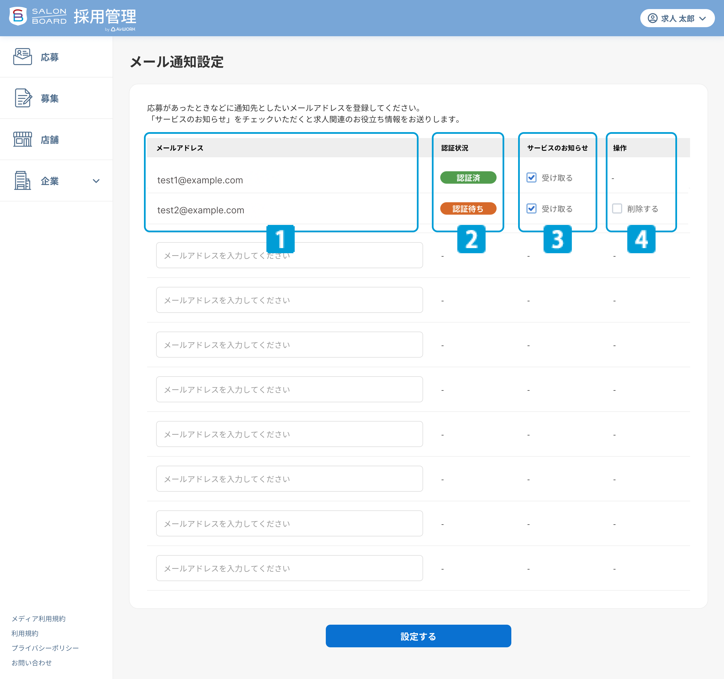Click the 企業 building icon
The image size is (724, 679).
click(x=23, y=181)
